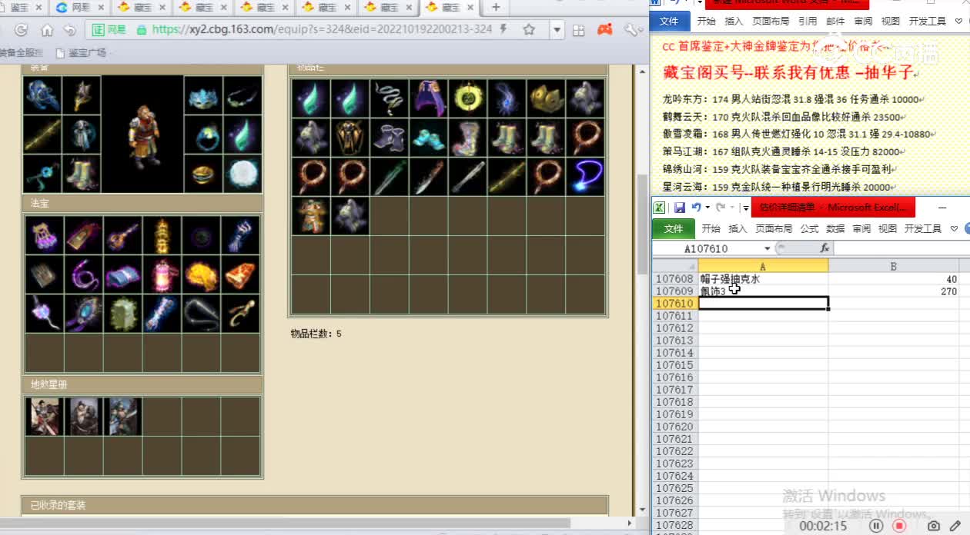
Task: Click the Excel save icon
Action: tap(680, 208)
